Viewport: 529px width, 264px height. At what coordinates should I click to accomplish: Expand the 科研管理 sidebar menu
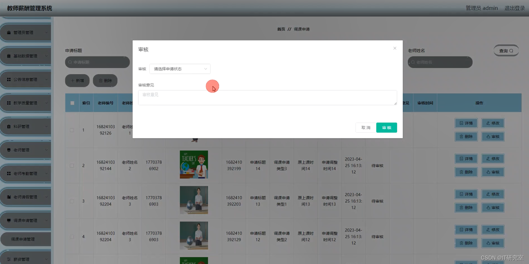(x=26, y=126)
